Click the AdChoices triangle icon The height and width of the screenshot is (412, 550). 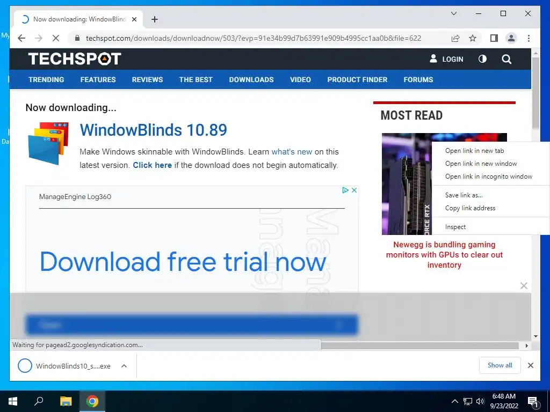(x=345, y=190)
